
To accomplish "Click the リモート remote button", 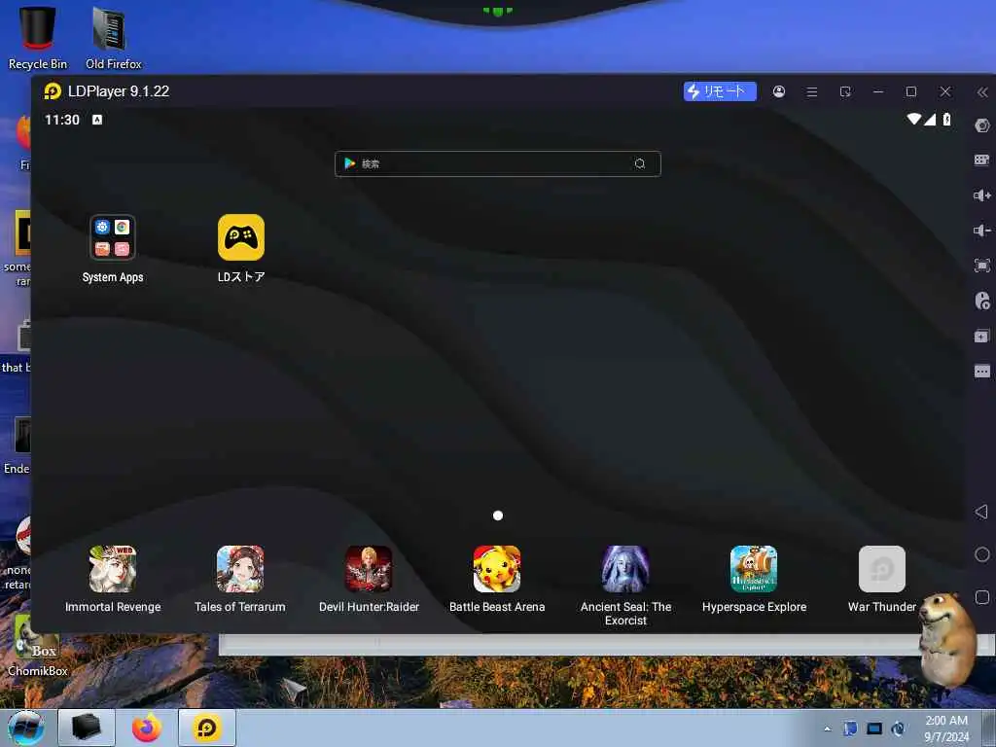I will tap(720, 91).
